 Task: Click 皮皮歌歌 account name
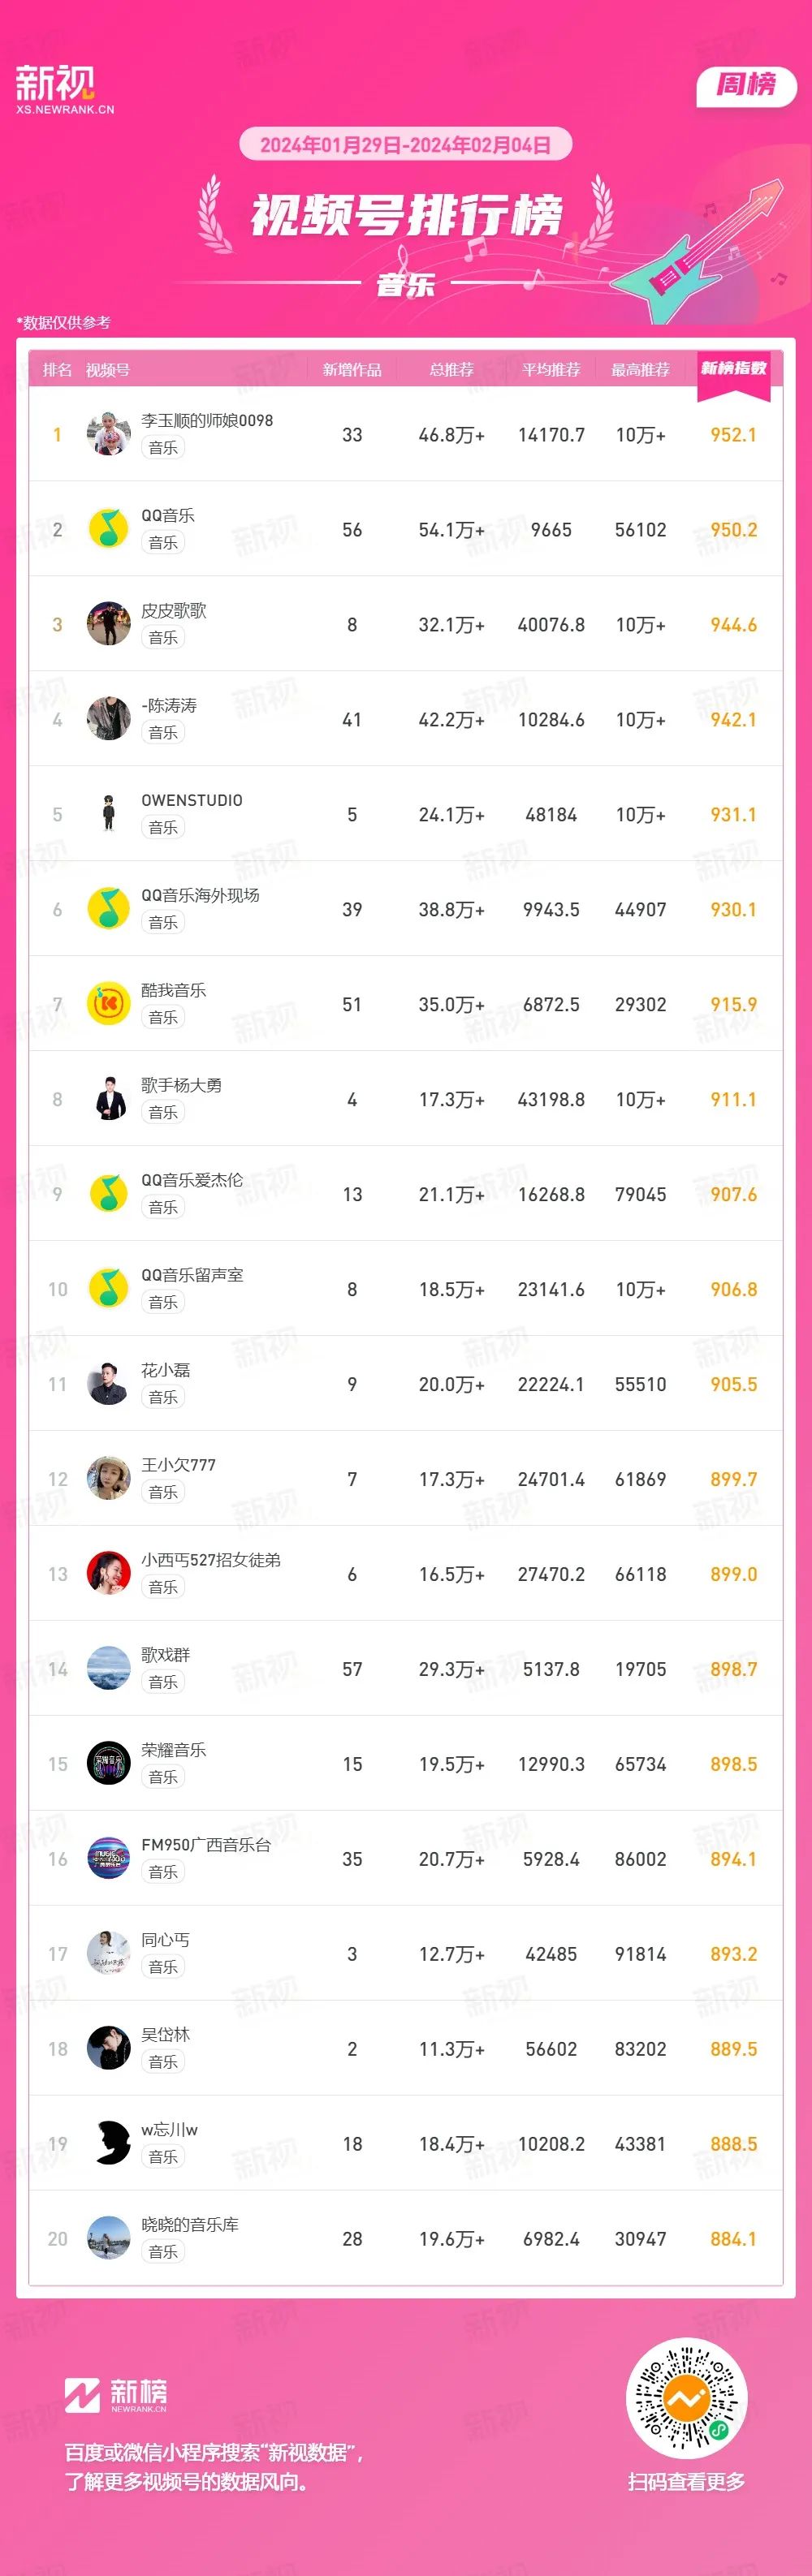pos(174,611)
